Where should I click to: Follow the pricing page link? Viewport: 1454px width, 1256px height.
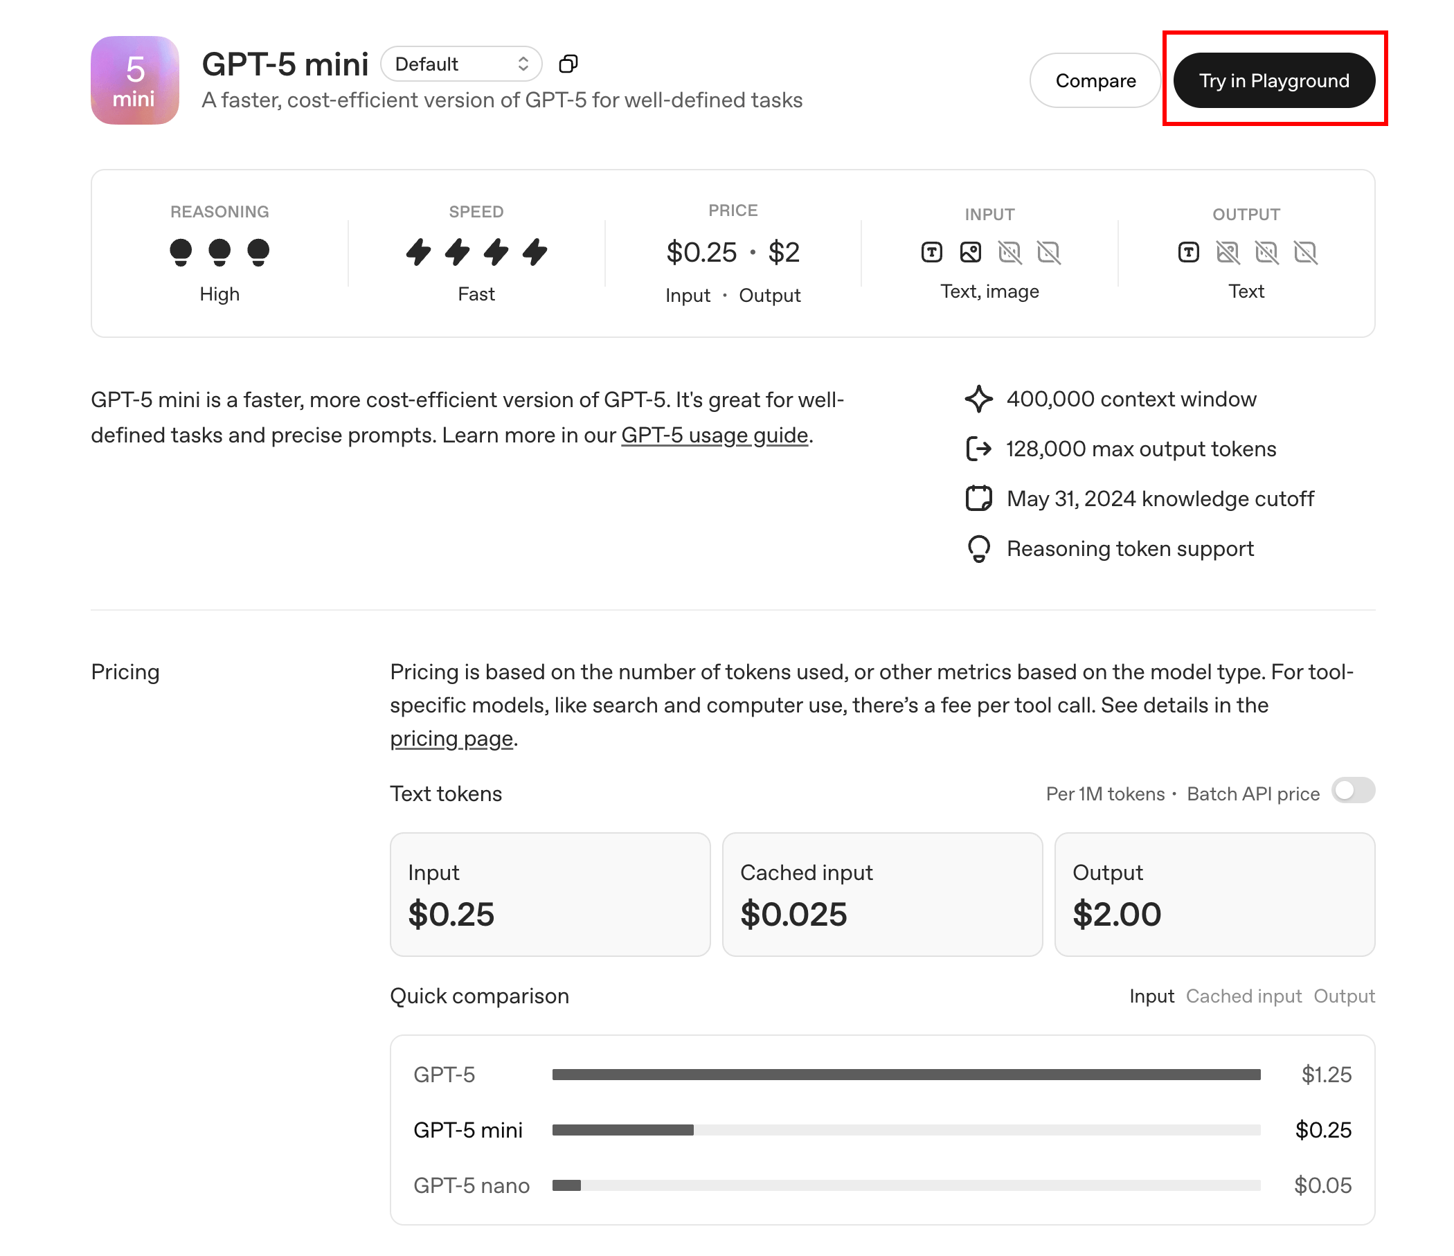[x=451, y=739]
